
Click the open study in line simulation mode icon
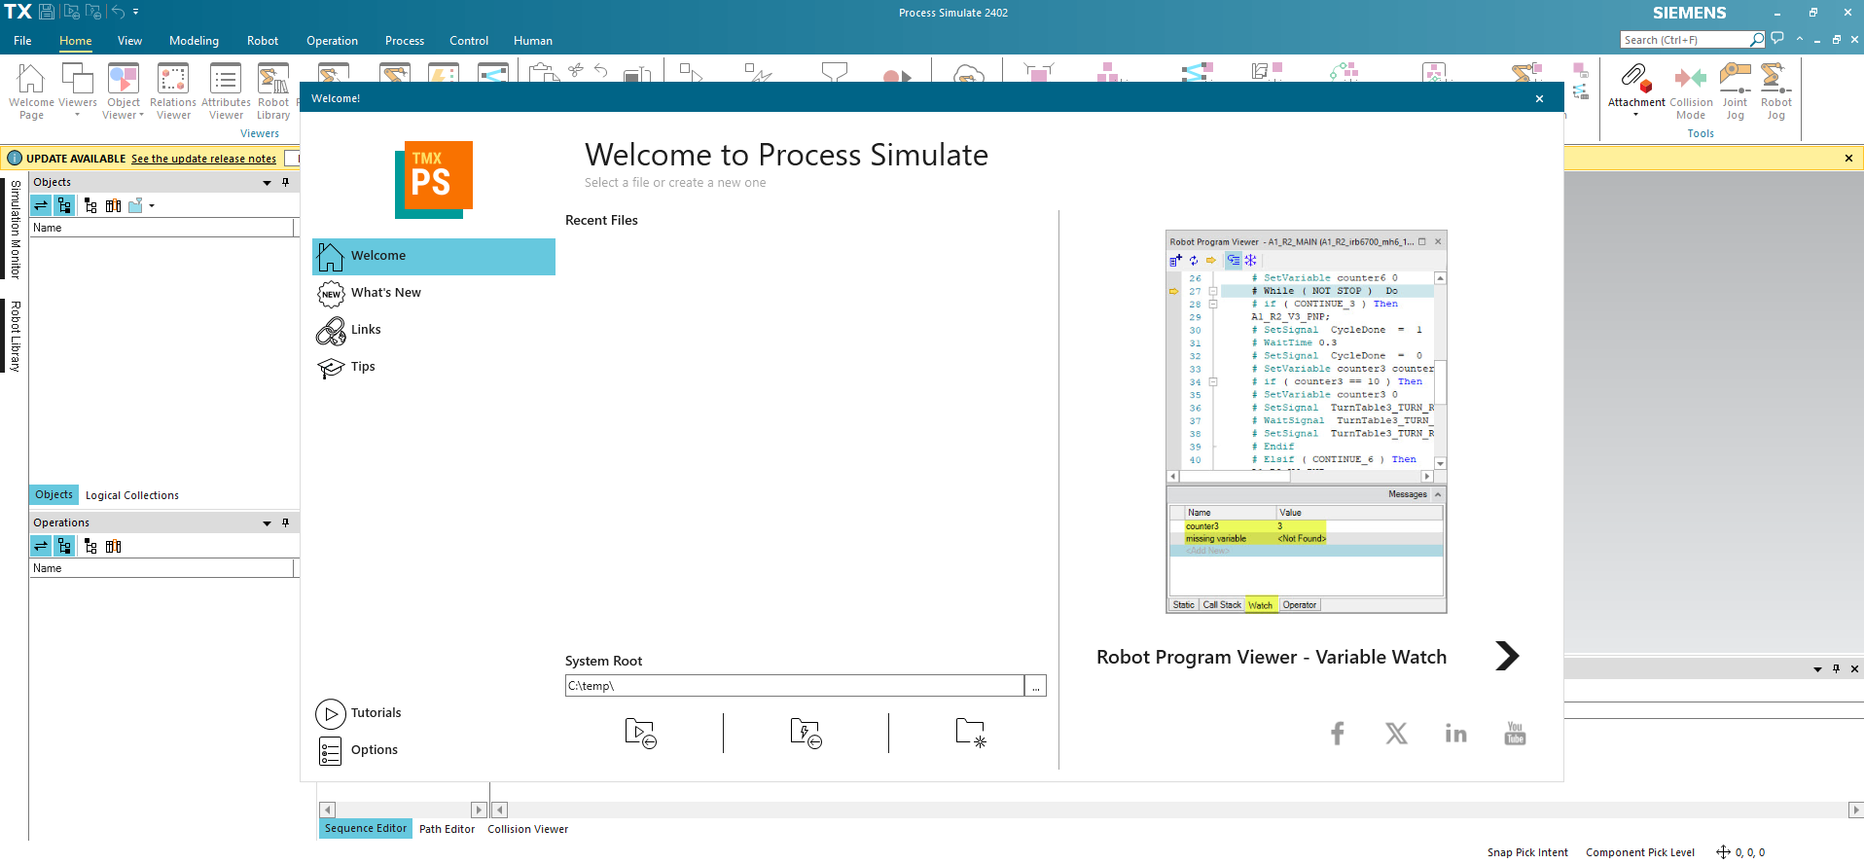806,733
